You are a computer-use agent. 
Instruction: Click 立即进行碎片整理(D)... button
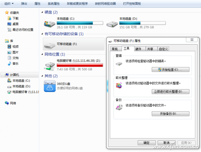171,91
